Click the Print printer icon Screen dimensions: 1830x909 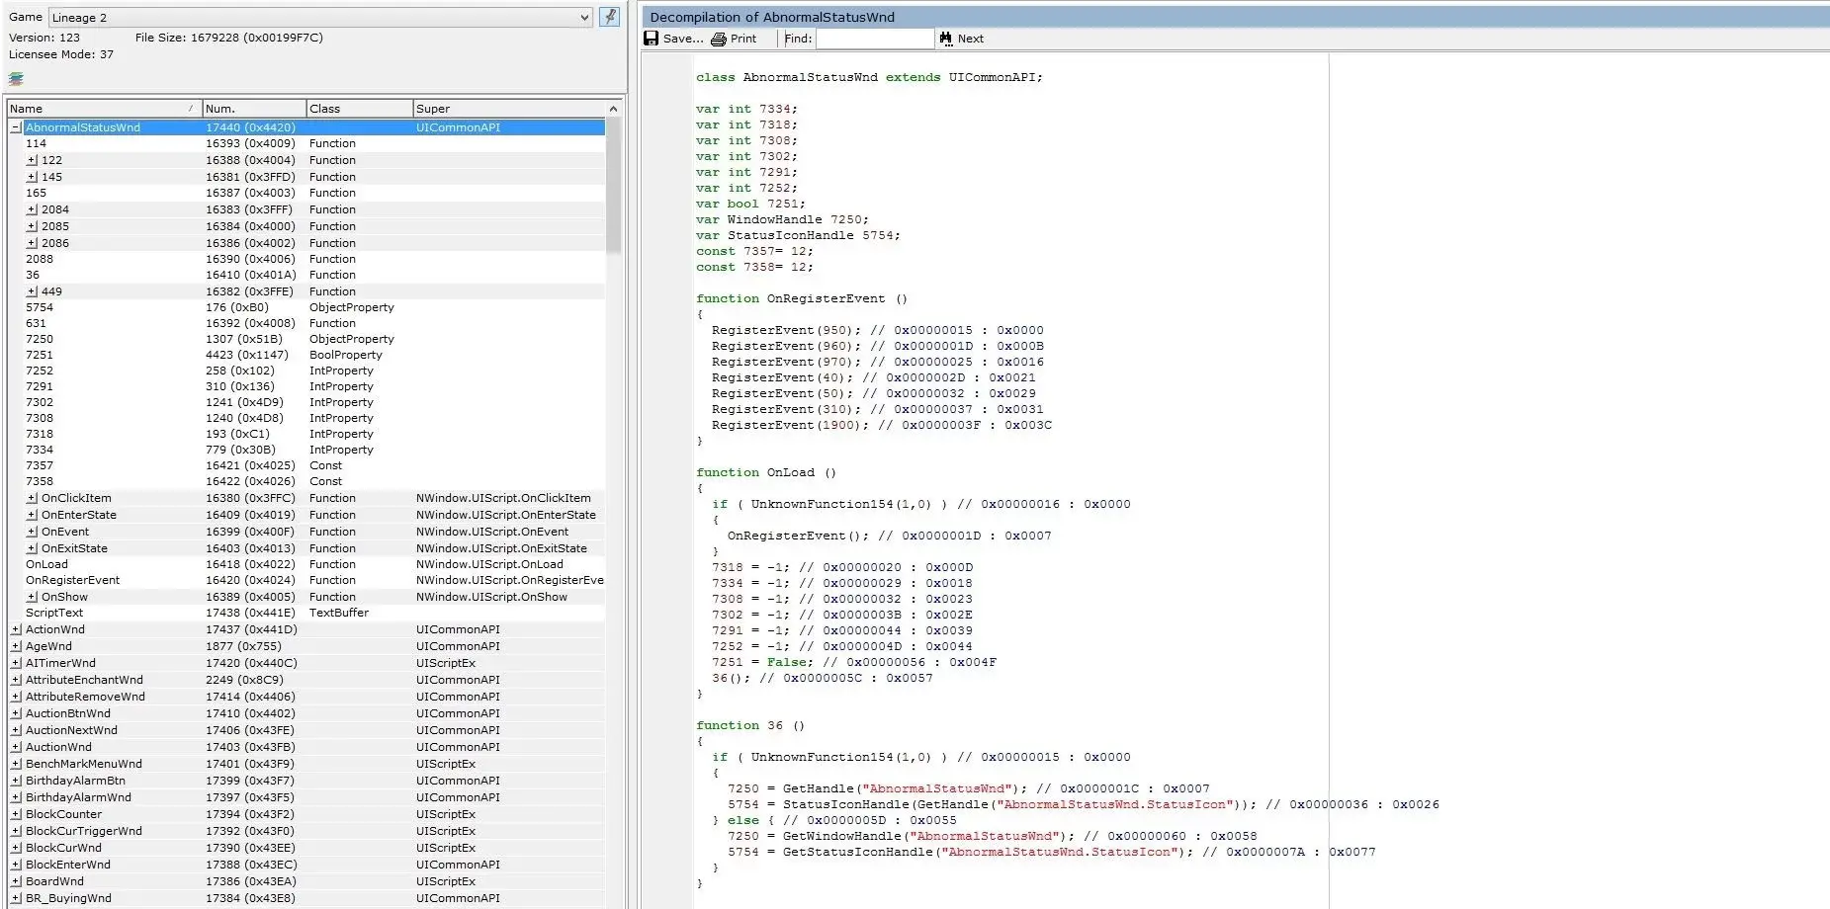tap(719, 39)
